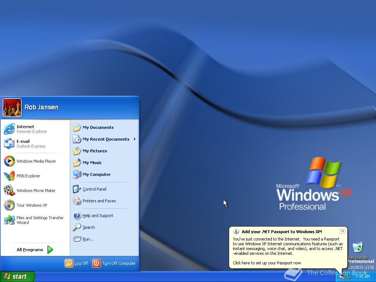
Task: Open Files and Settings Transfer Wizard icon
Action: tap(9, 220)
